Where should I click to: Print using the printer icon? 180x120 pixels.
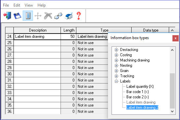[x=68, y=15]
